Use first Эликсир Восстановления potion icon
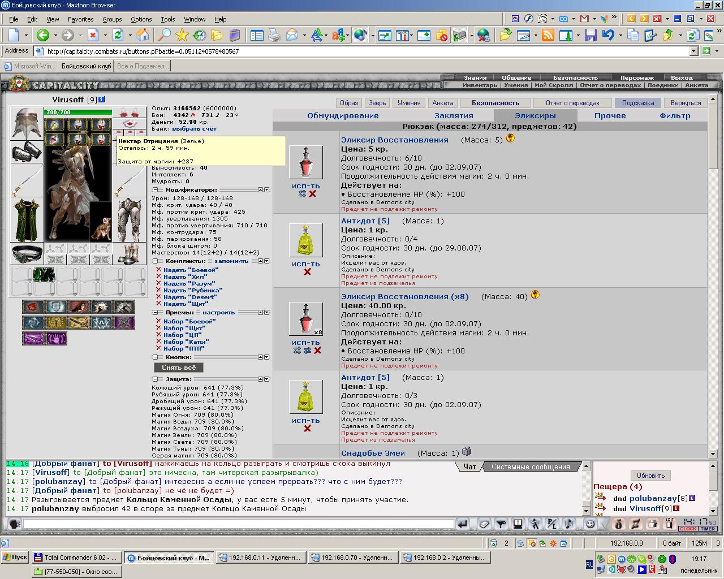Image resolution: width=724 pixels, height=579 pixels. point(306,162)
